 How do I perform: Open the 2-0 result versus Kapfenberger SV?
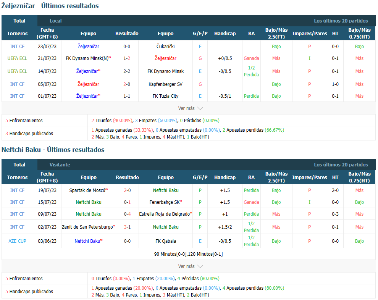(x=127, y=84)
